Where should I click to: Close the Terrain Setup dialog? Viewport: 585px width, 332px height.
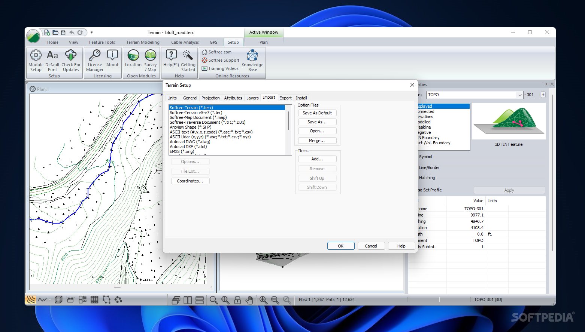(412, 85)
